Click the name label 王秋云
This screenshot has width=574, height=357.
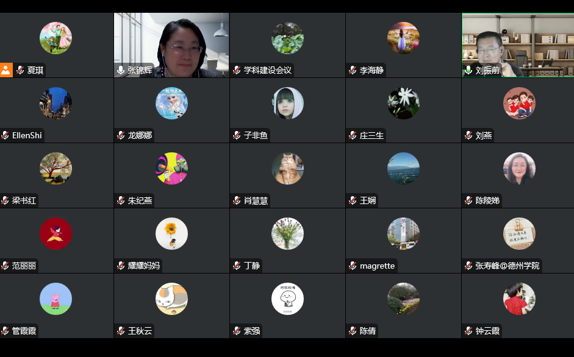click(x=140, y=331)
